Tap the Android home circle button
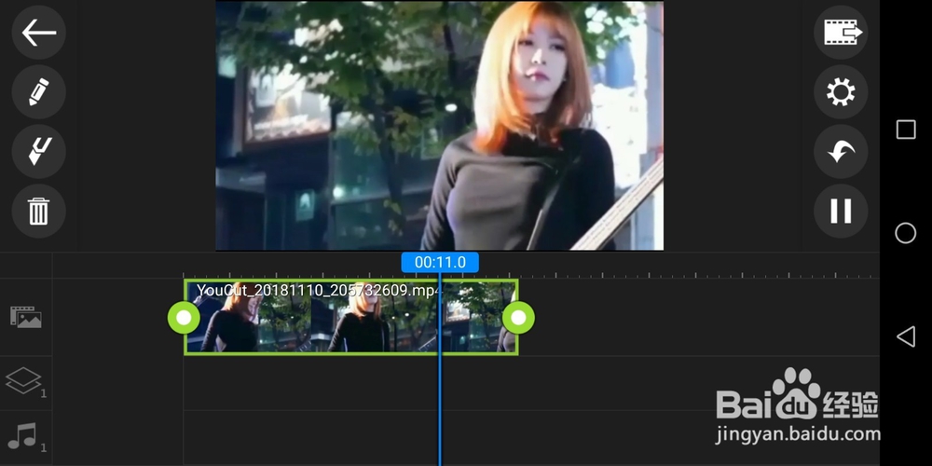The width and height of the screenshot is (932, 466). [906, 233]
